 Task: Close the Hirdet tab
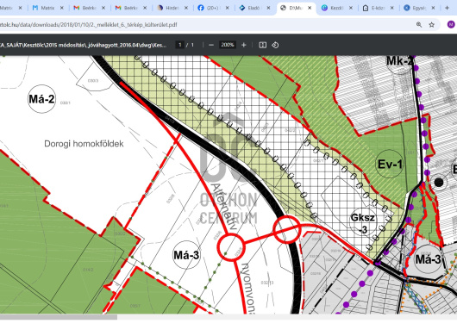click(186, 8)
